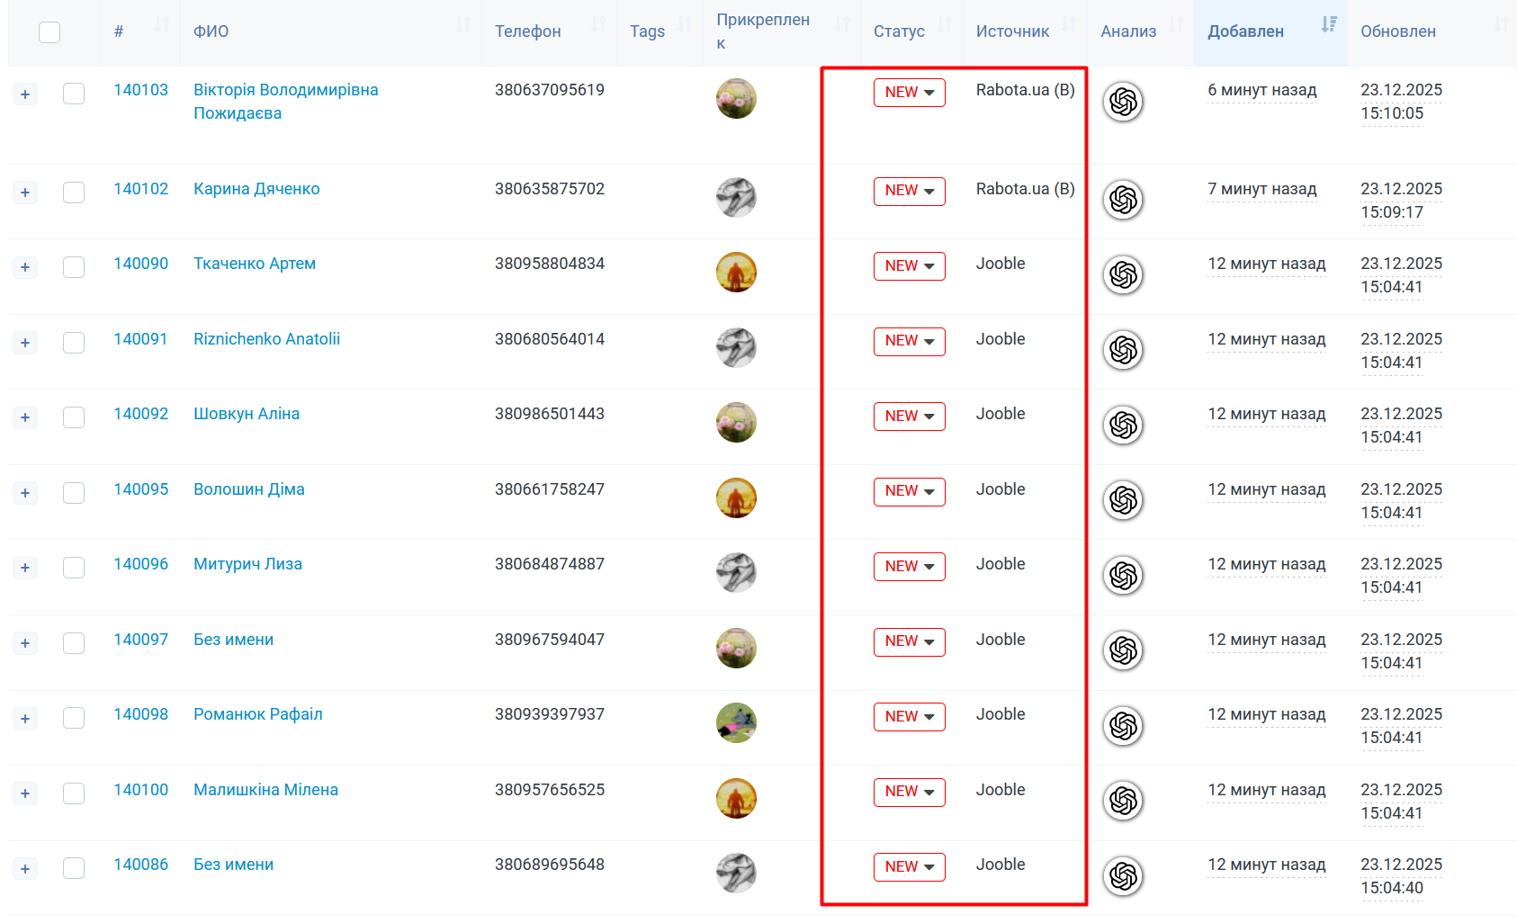Viewport: 1517px width, 923px height.
Task: Open assigned user avatar for Шовкун Аліна
Action: 736,423
